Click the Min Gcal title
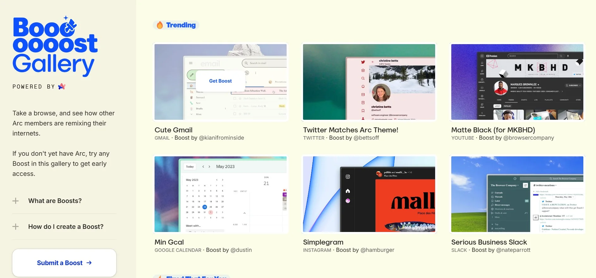 pos(169,242)
